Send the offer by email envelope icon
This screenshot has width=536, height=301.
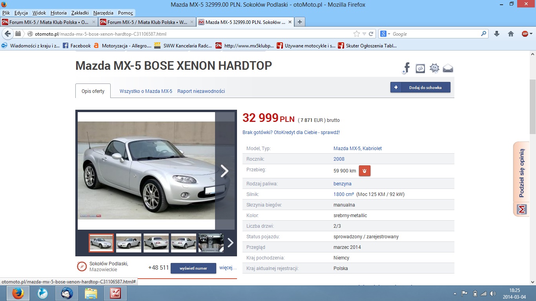point(448,69)
